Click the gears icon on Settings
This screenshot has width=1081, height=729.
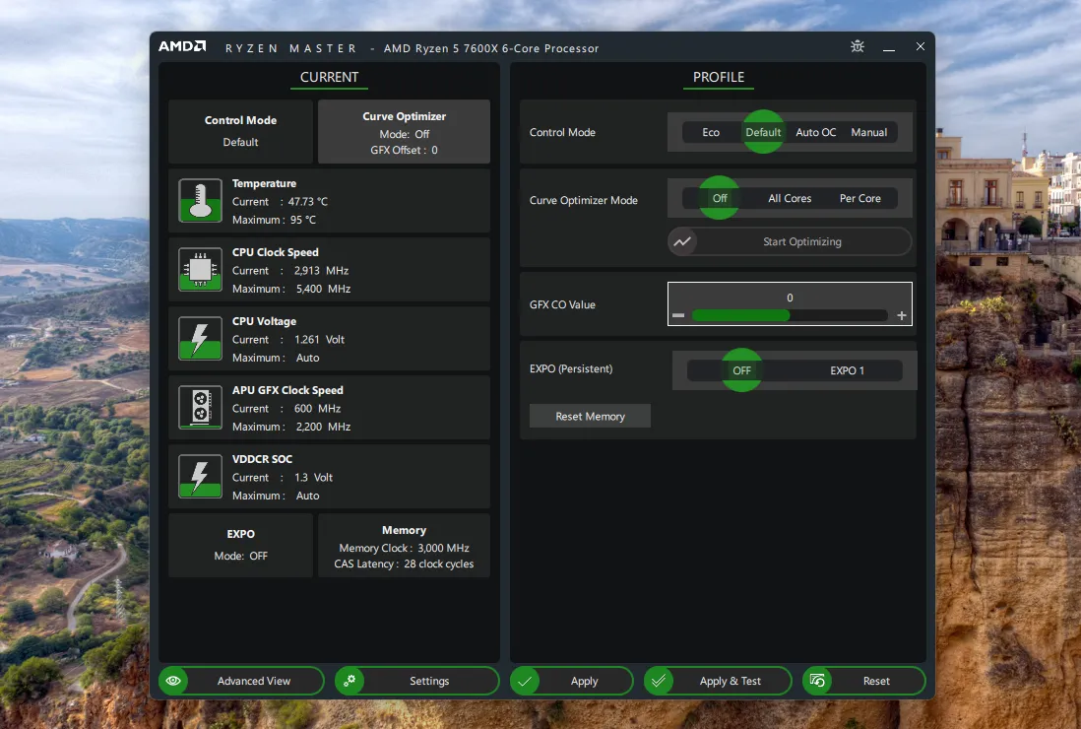click(350, 681)
